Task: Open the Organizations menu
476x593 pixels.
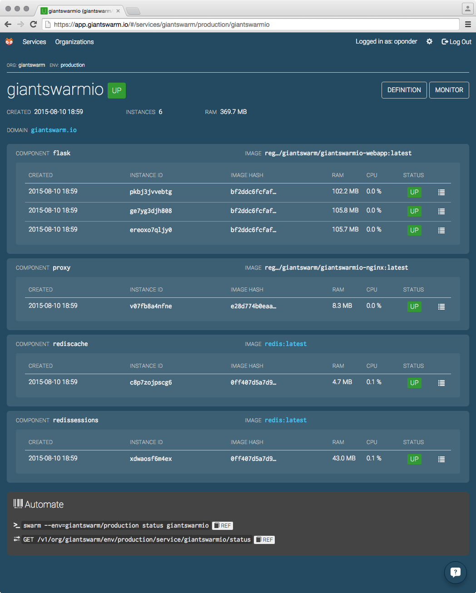Action: [74, 42]
